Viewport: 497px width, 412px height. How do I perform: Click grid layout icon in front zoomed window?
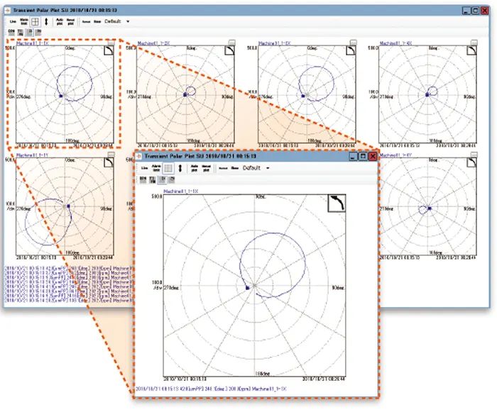tap(168, 168)
